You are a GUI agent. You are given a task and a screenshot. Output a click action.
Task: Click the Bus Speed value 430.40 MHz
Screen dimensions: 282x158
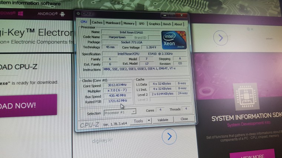118,95
